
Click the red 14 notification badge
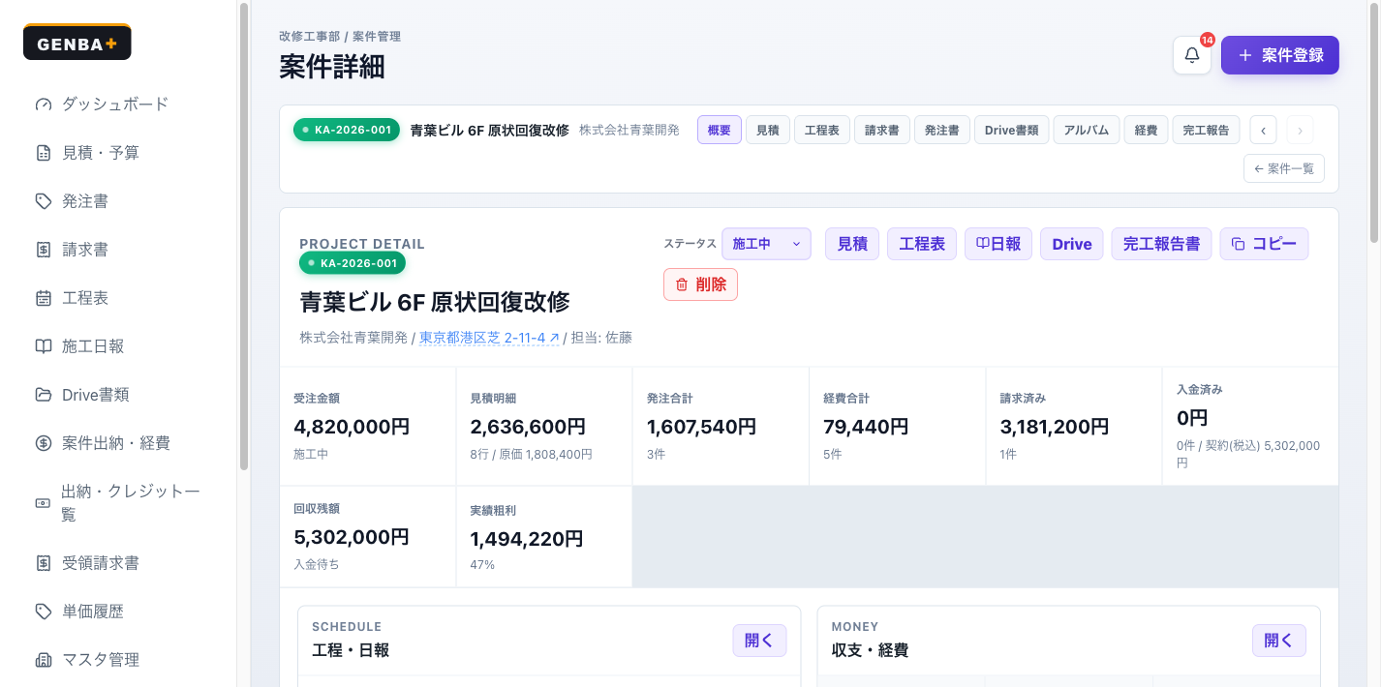(1207, 40)
